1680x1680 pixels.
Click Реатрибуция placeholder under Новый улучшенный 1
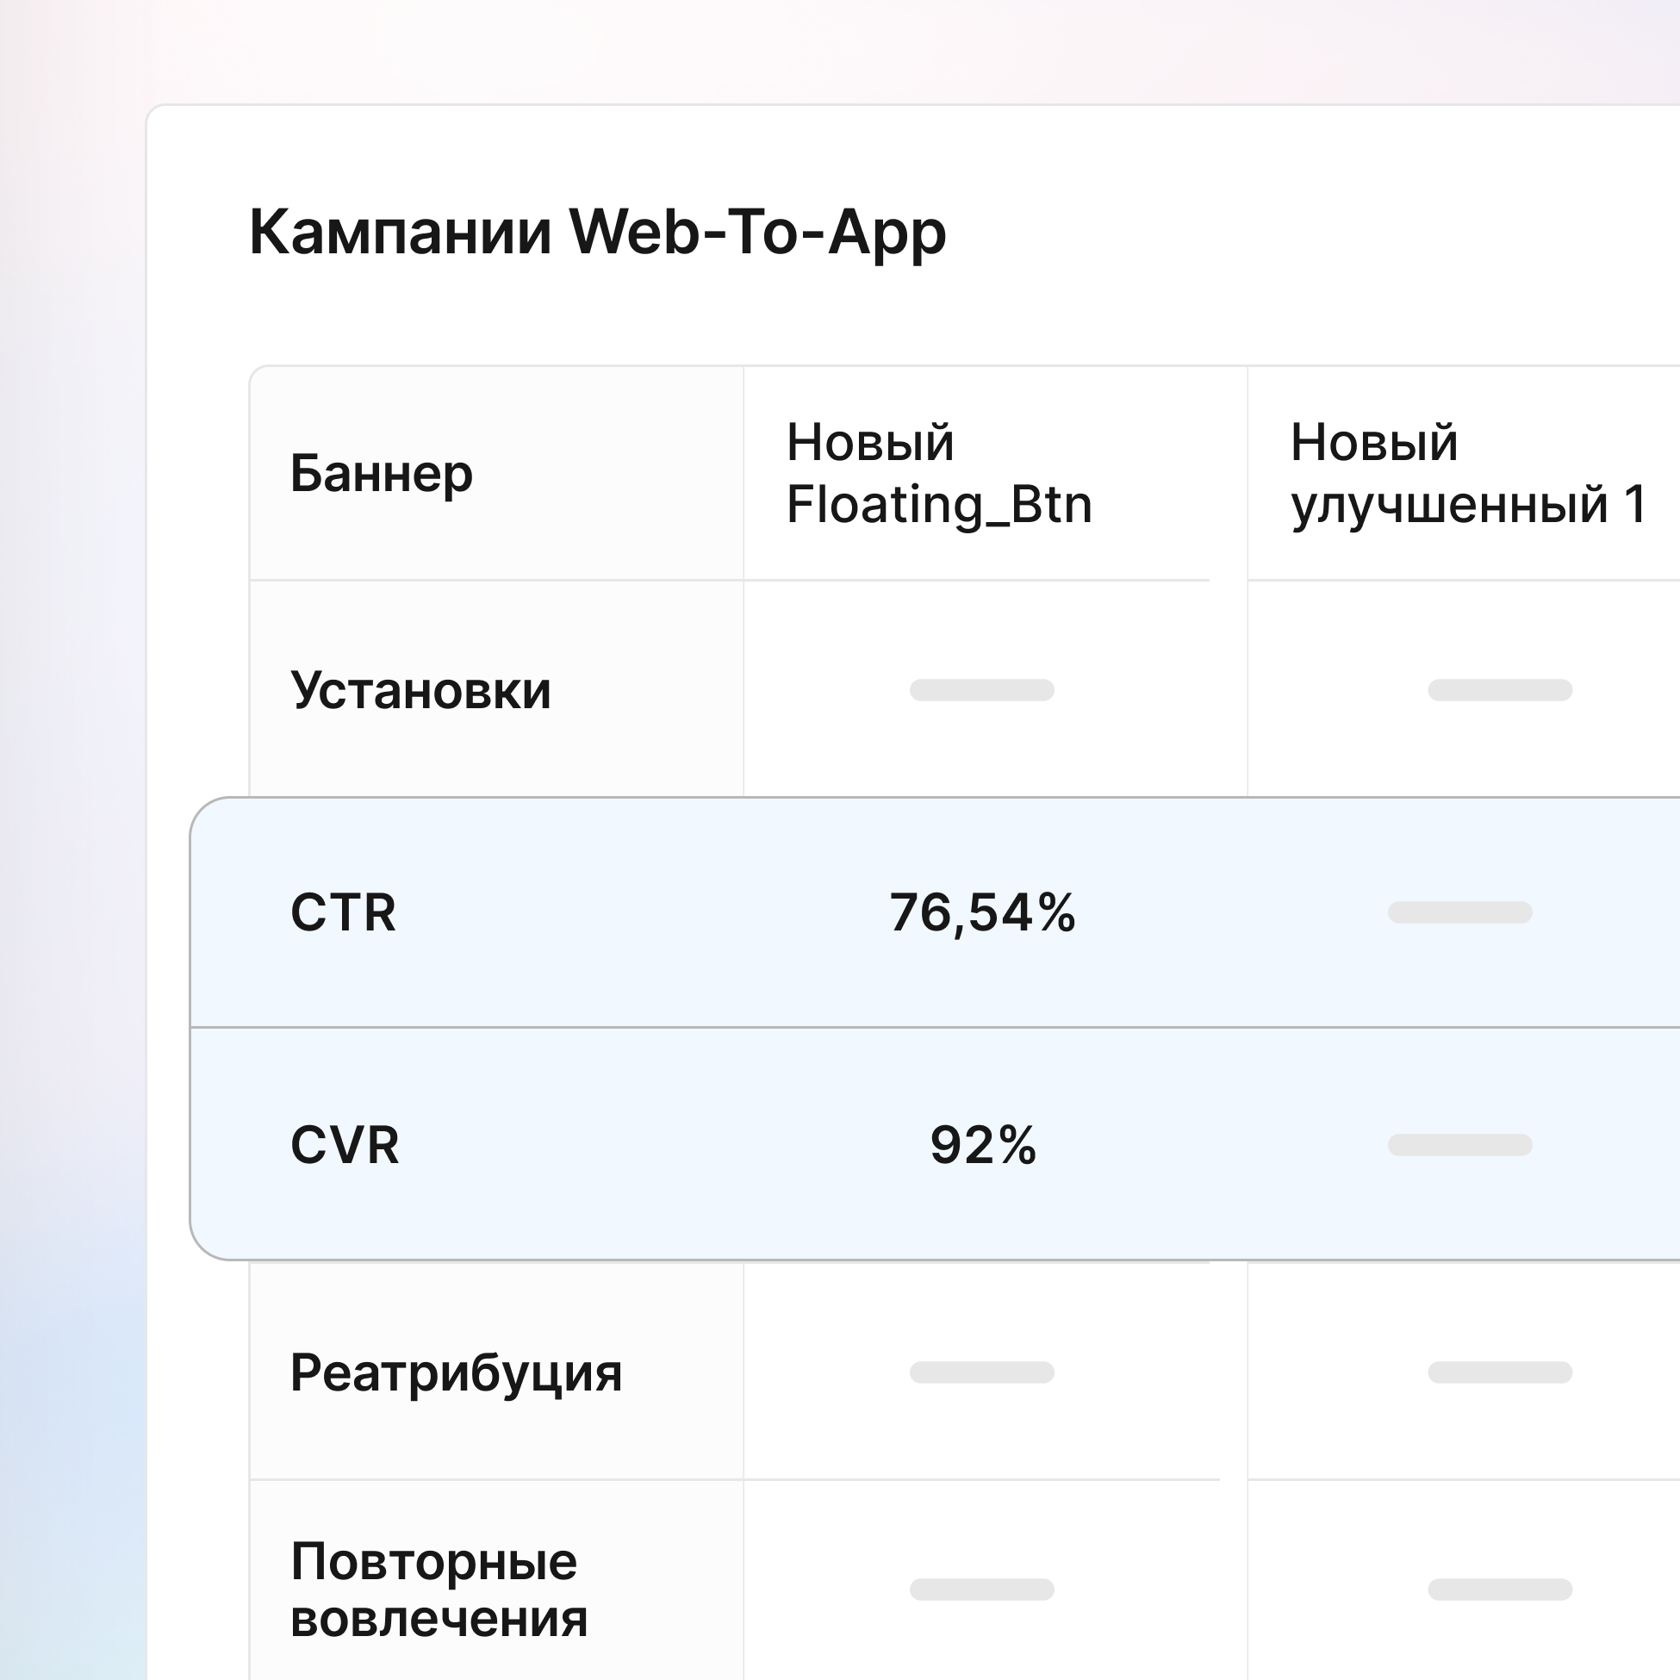[1499, 1373]
